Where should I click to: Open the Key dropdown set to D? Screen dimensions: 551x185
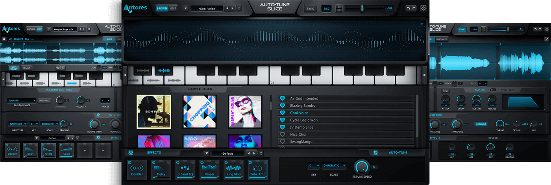point(313,166)
